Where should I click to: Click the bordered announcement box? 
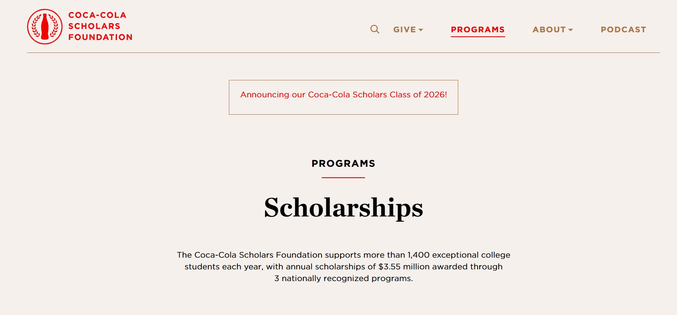344,97
